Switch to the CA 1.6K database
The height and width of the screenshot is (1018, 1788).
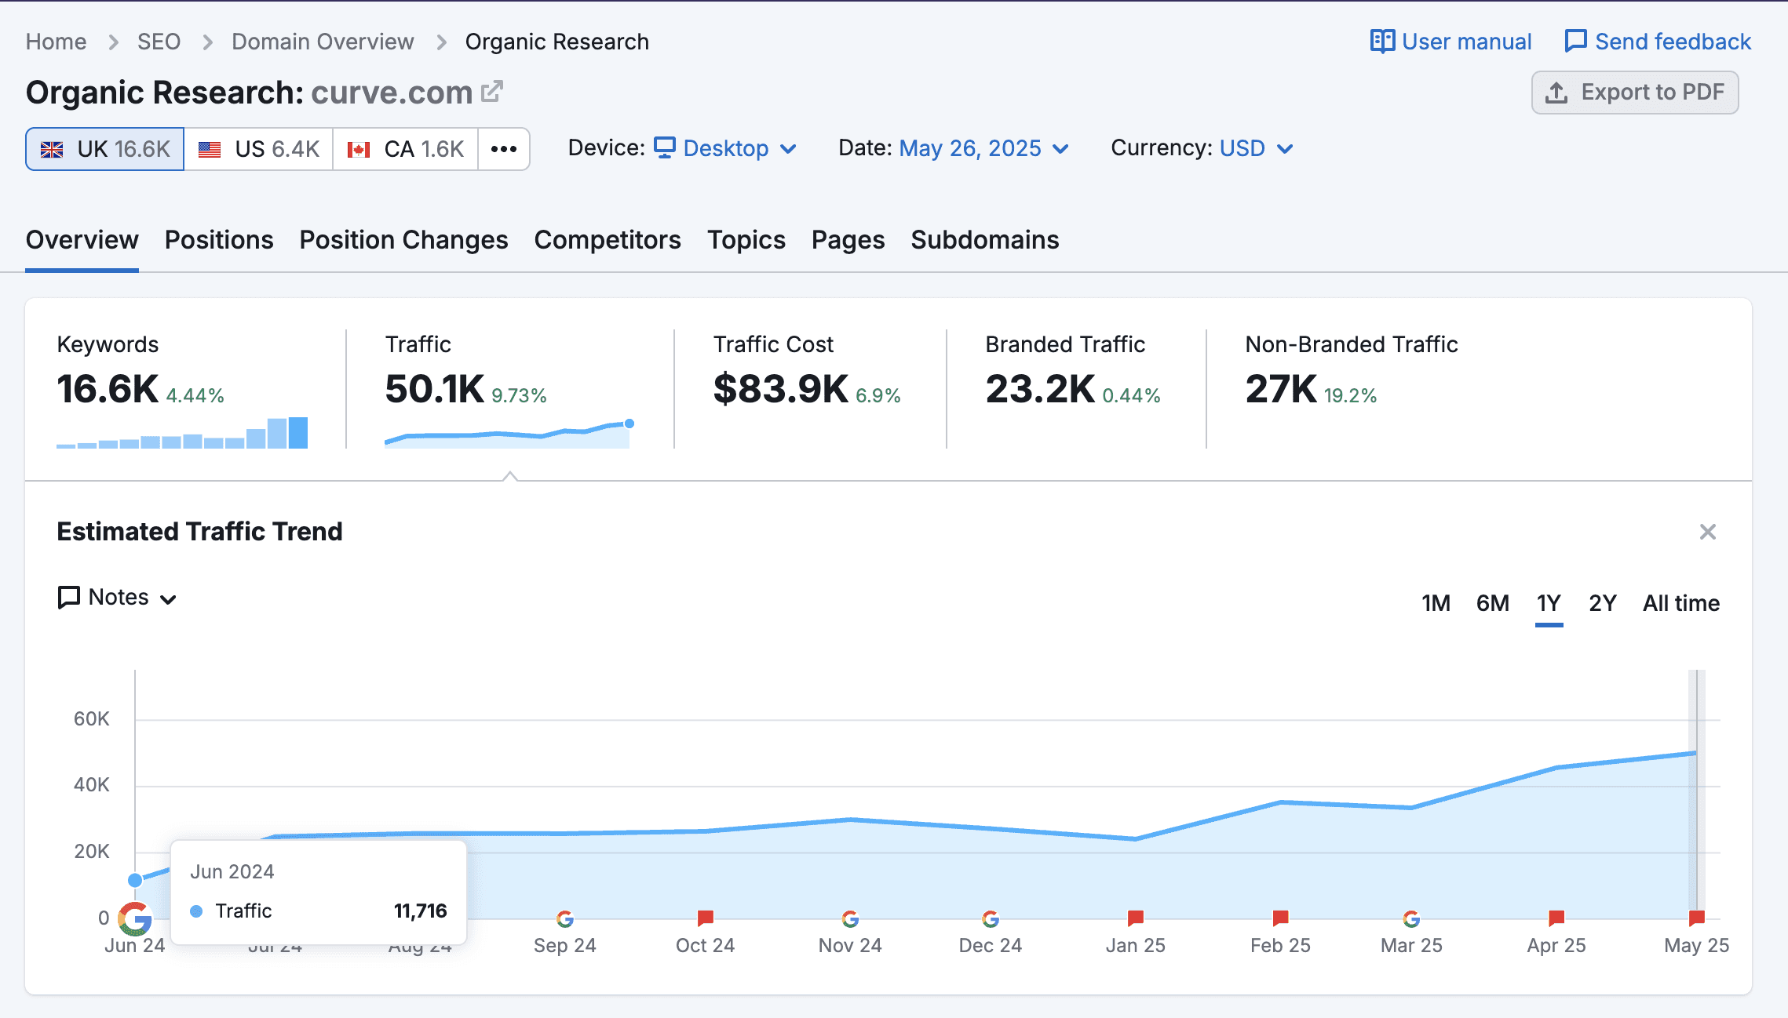coord(406,149)
